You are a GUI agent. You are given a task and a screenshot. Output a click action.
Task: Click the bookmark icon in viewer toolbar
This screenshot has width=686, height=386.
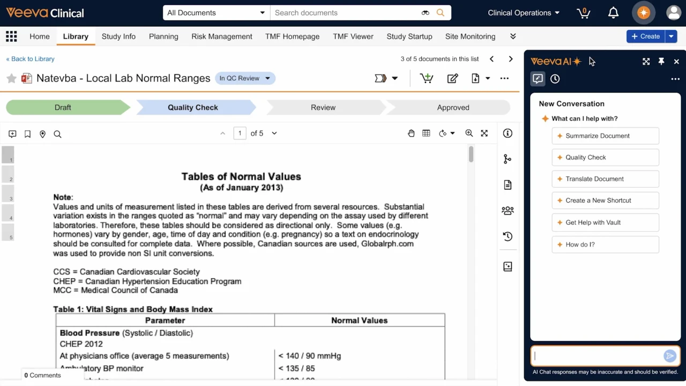tap(27, 133)
